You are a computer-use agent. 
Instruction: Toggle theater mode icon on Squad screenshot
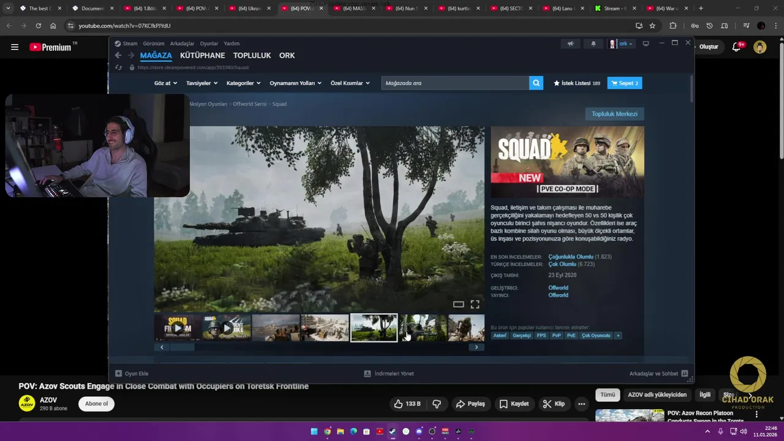pos(458,304)
